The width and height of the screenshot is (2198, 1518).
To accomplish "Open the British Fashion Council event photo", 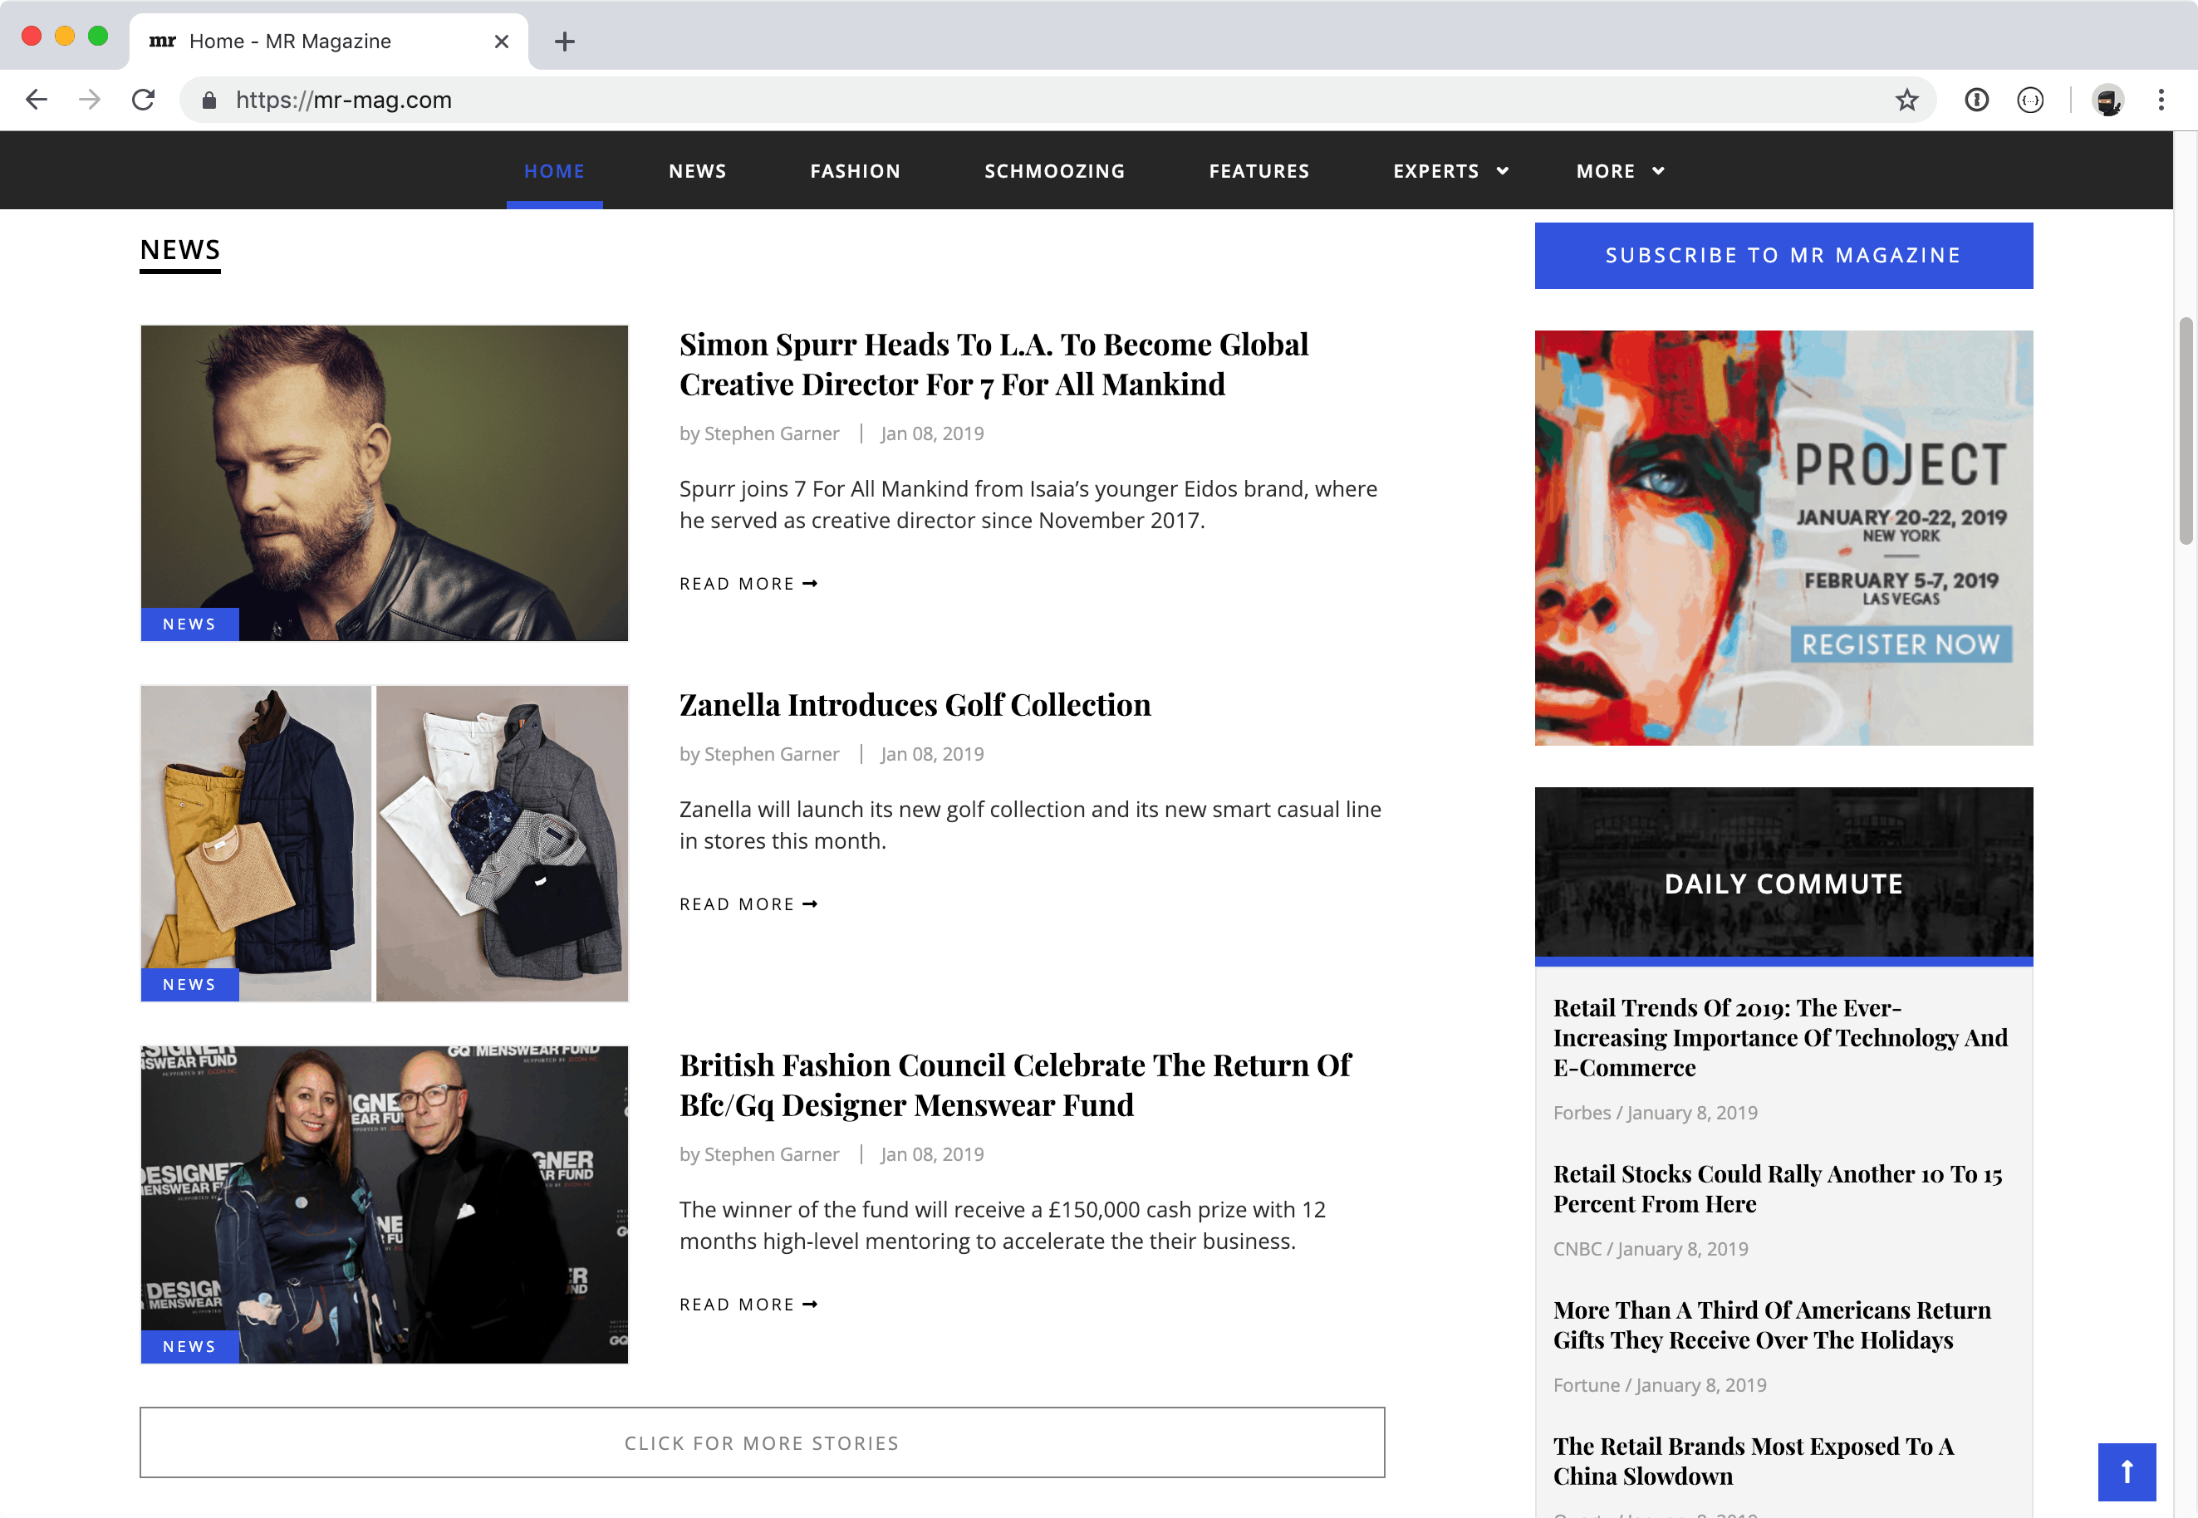I will tap(385, 1205).
